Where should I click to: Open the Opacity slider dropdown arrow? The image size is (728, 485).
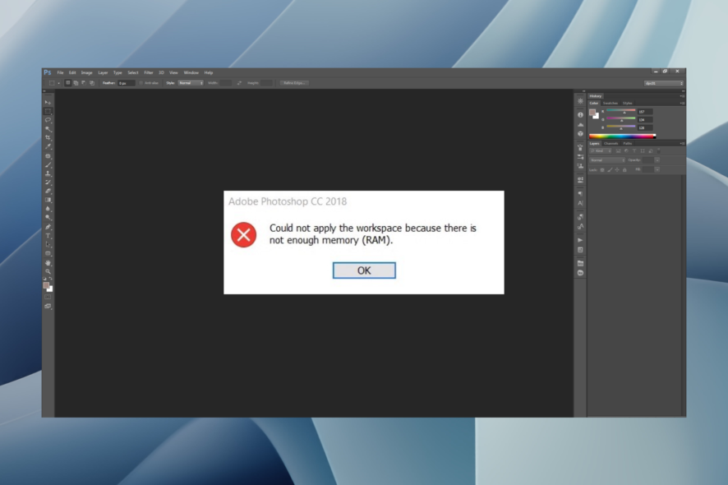[x=657, y=160]
